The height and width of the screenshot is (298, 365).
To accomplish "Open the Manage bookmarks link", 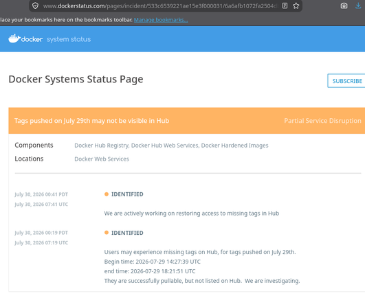I will (161, 20).
